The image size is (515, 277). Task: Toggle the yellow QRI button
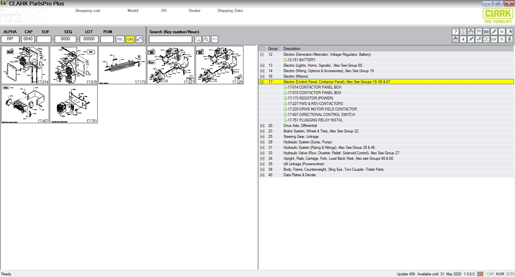click(x=130, y=39)
